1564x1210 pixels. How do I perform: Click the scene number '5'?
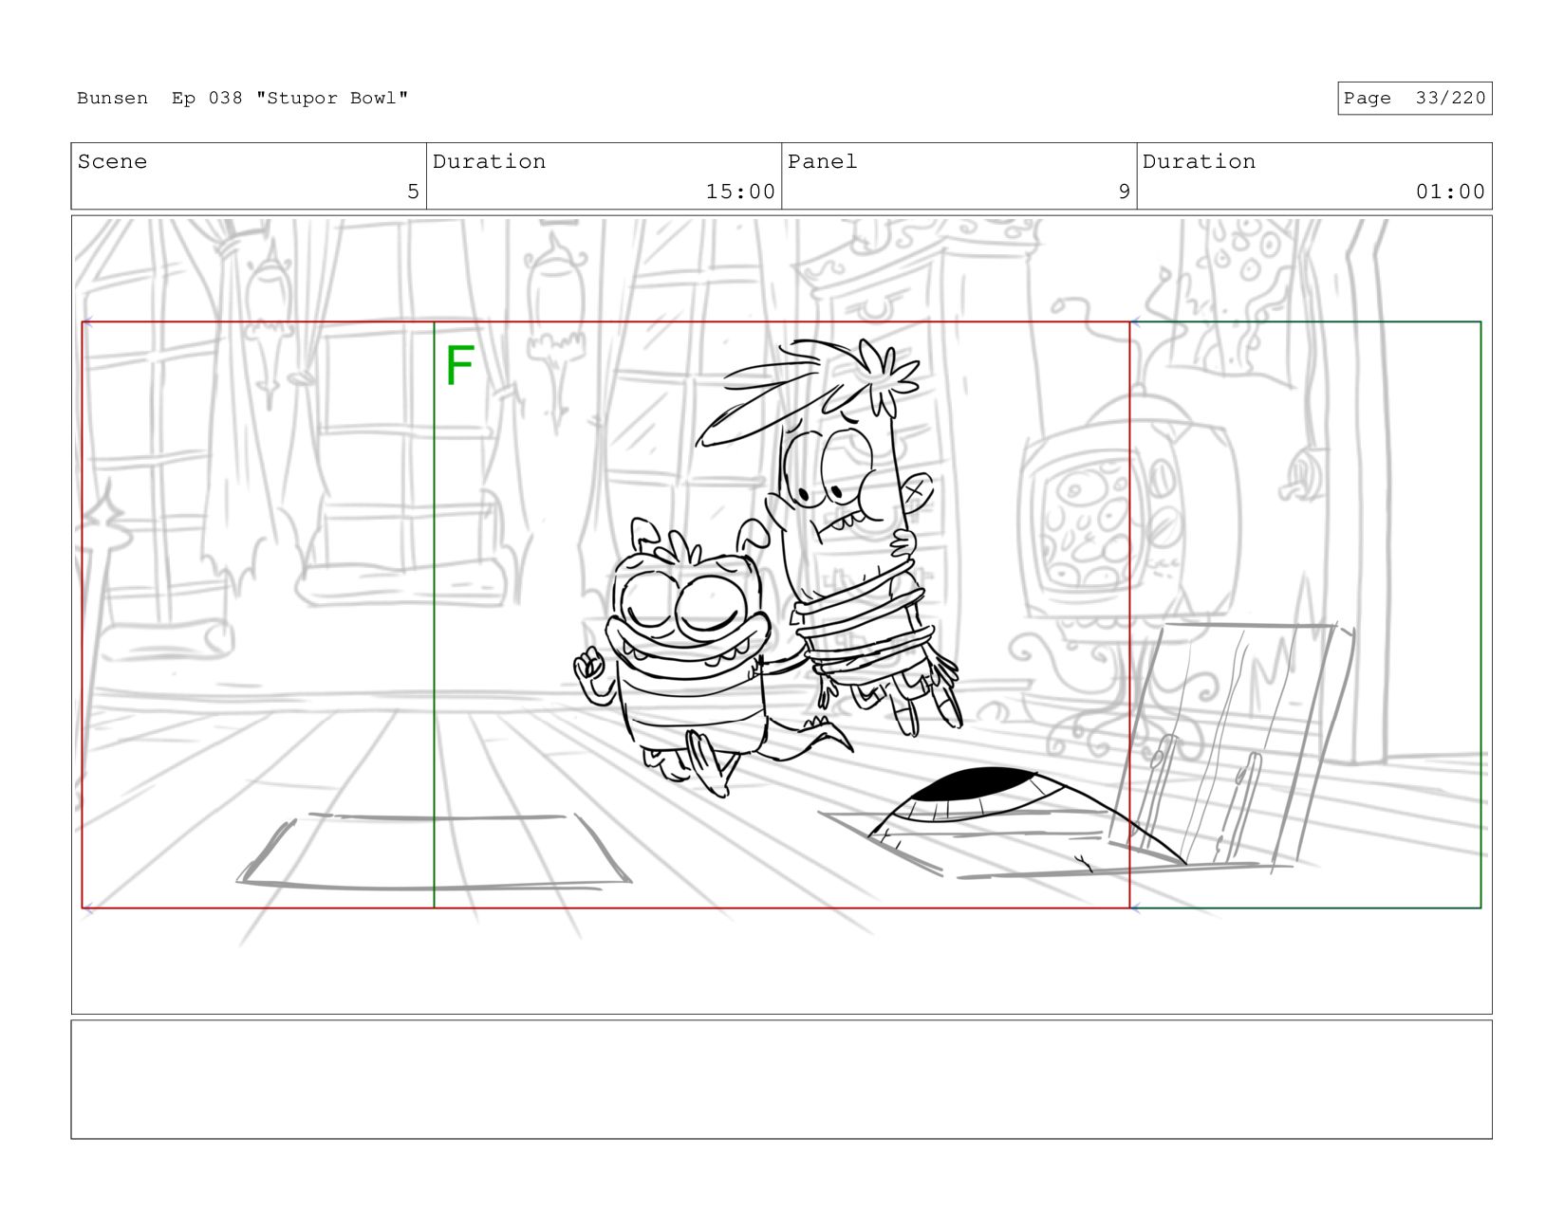[x=413, y=192]
